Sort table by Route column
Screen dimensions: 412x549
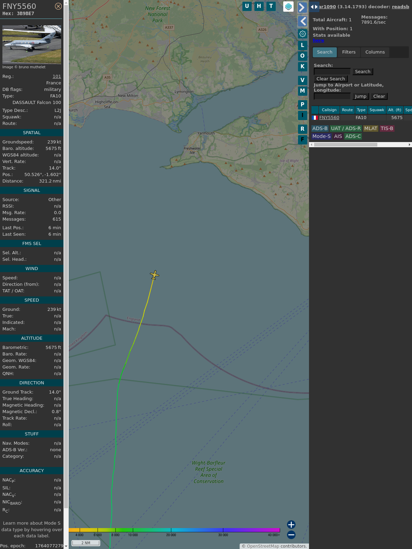347,110
